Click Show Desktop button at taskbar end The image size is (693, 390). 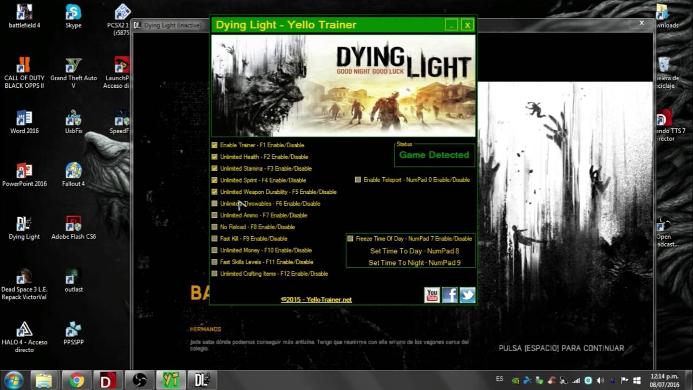pyautogui.click(x=689, y=380)
